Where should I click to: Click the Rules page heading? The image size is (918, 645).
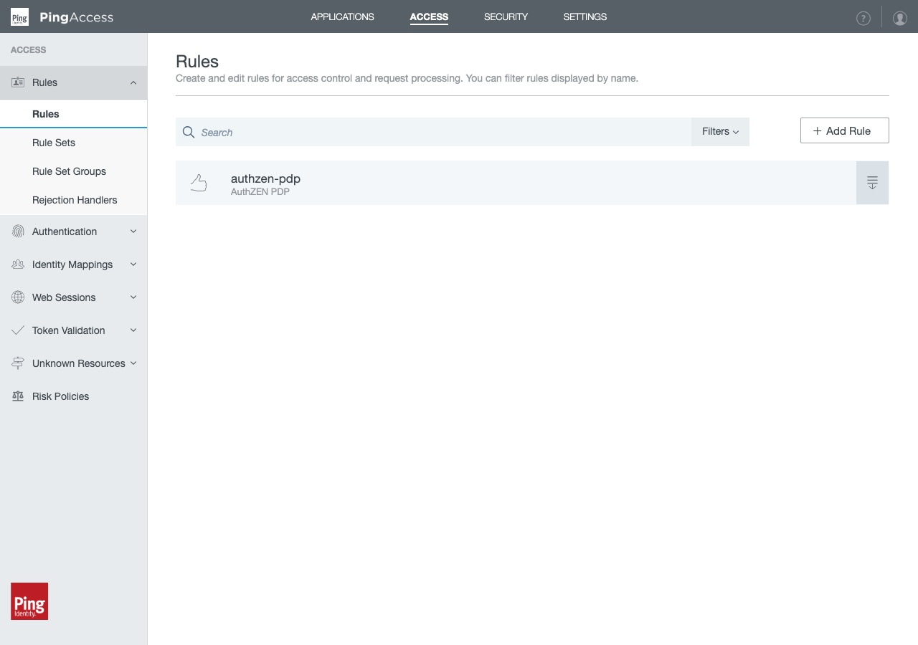[197, 61]
